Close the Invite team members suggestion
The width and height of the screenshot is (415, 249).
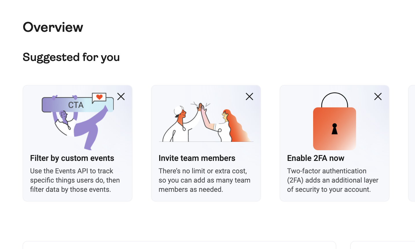(249, 96)
